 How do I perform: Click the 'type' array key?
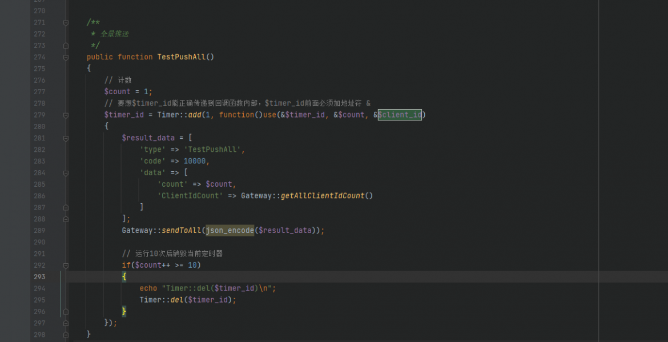click(x=153, y=150)
